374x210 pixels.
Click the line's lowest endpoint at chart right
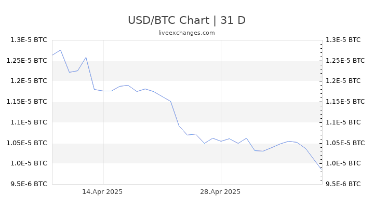click(322, 169)
